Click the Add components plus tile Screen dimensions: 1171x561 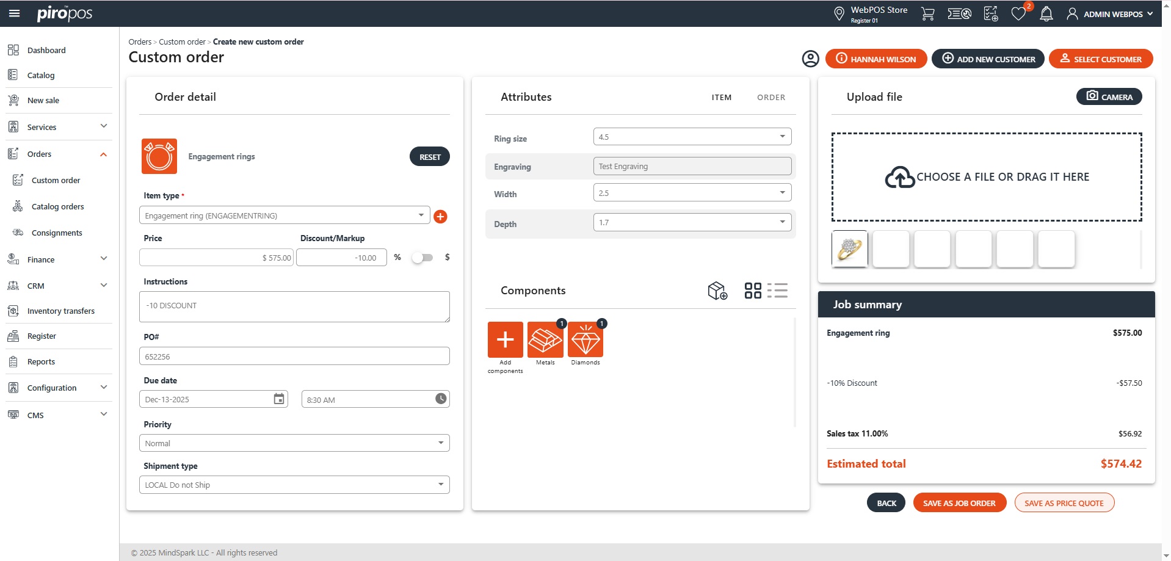(505, 339)
